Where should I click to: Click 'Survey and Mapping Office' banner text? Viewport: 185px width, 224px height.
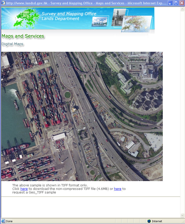(x=69, y=14)
